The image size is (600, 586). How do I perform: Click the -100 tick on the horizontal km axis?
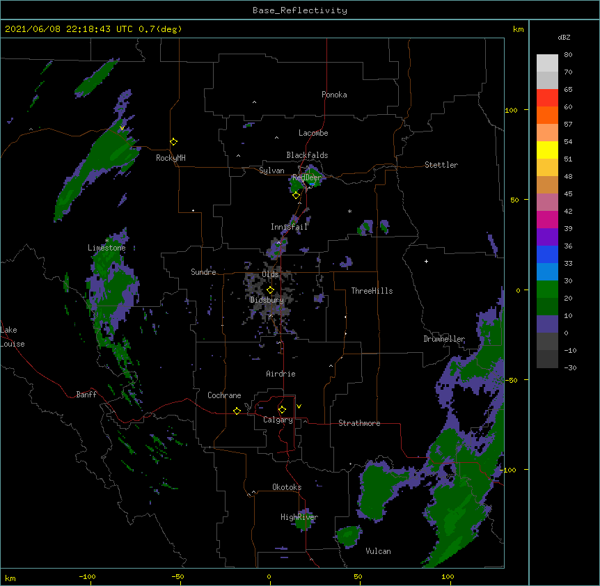point(87,577)
